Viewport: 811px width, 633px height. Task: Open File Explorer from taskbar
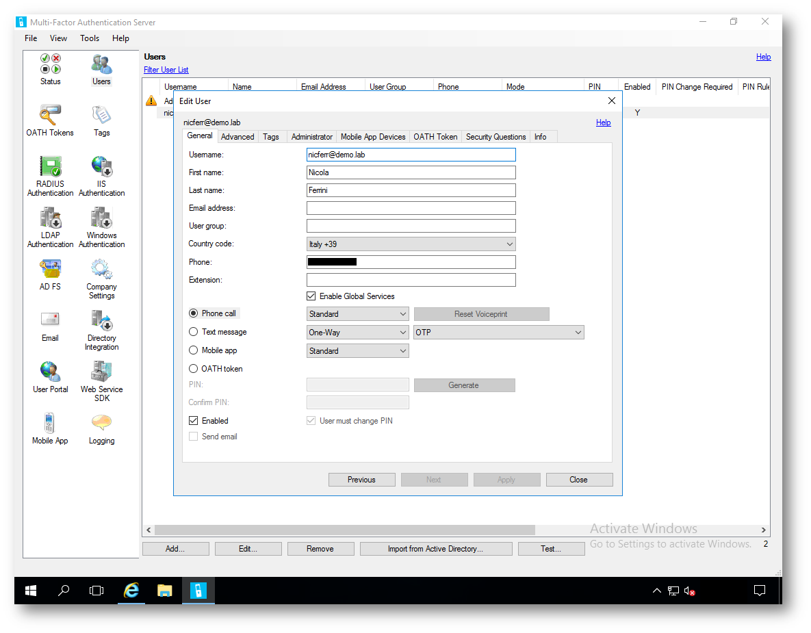pos(164,591)
